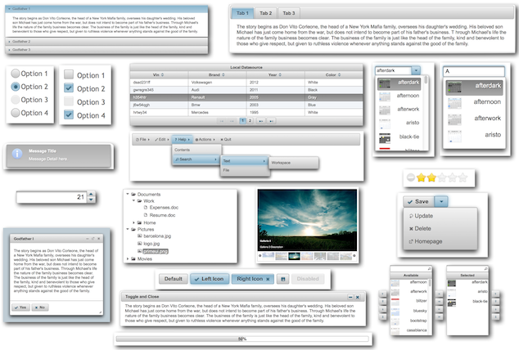Check the Option 1 checkbox
519x350 pixels.
point(69,74)
